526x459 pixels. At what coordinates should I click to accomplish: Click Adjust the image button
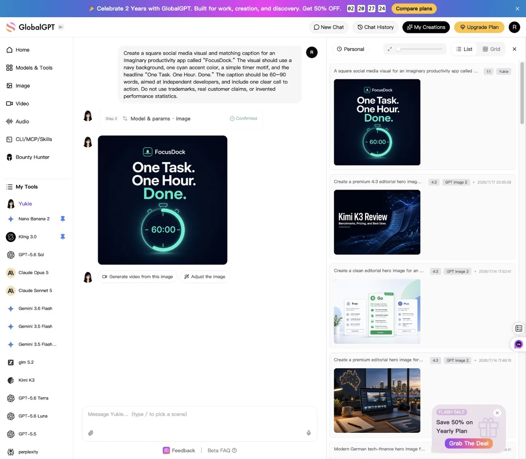[x=205, y=277]
